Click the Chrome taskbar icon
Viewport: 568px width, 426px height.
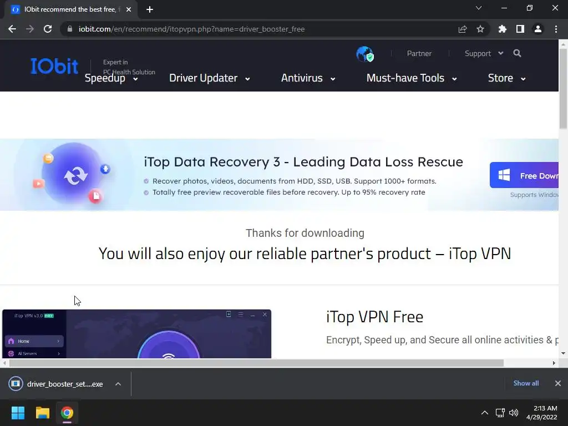[67, 413]
